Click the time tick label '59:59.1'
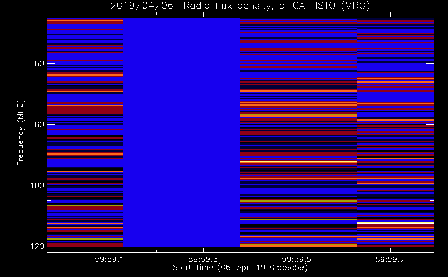This screenshot has height=277, width=448. (x=109, y=260)
